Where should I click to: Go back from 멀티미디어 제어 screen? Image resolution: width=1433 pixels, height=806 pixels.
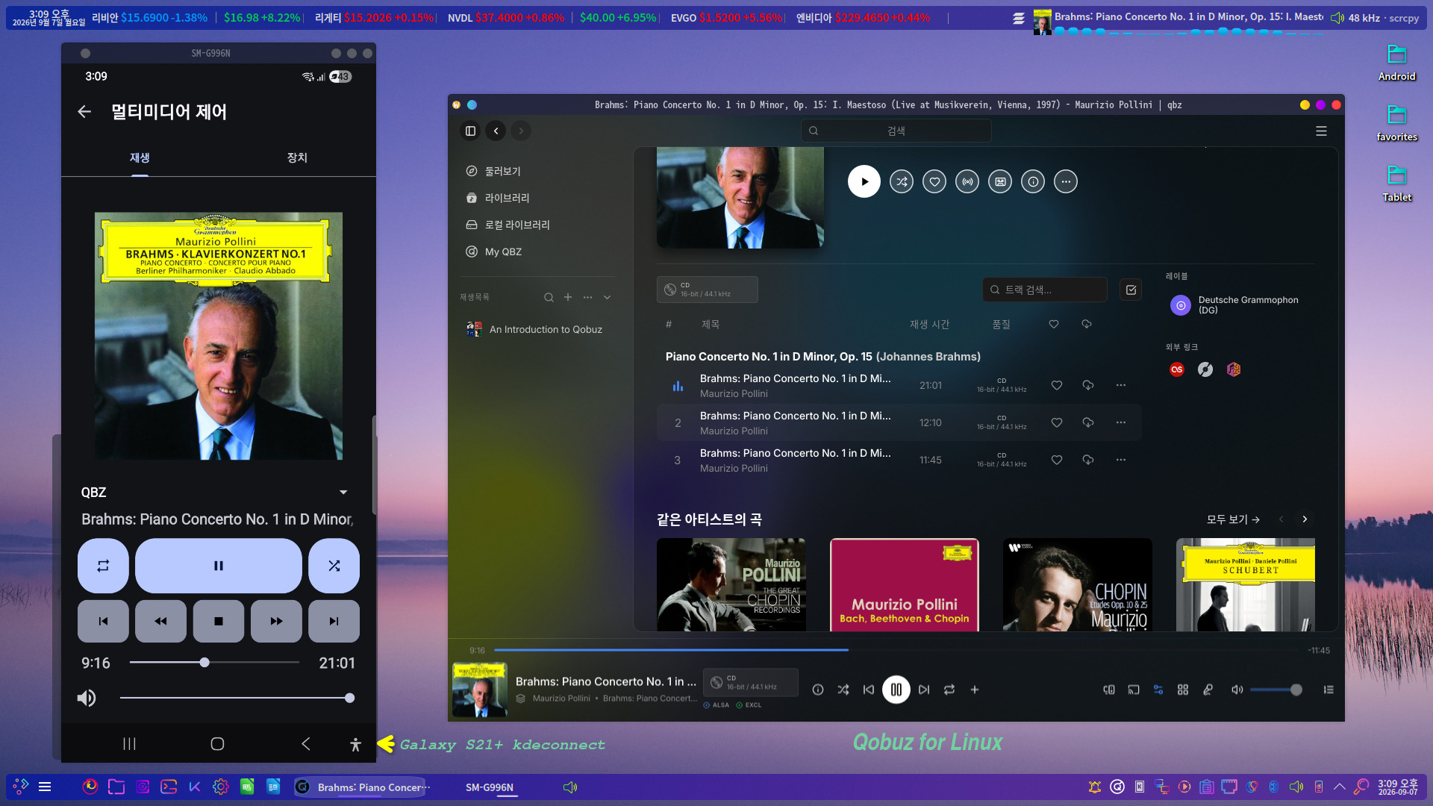pyautogui.click(x=84, y=112)
